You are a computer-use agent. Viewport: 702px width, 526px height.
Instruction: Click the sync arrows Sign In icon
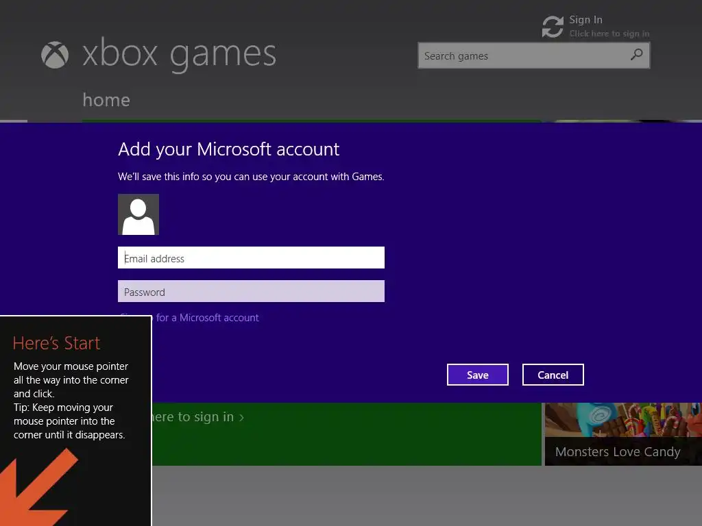point(553,27)
